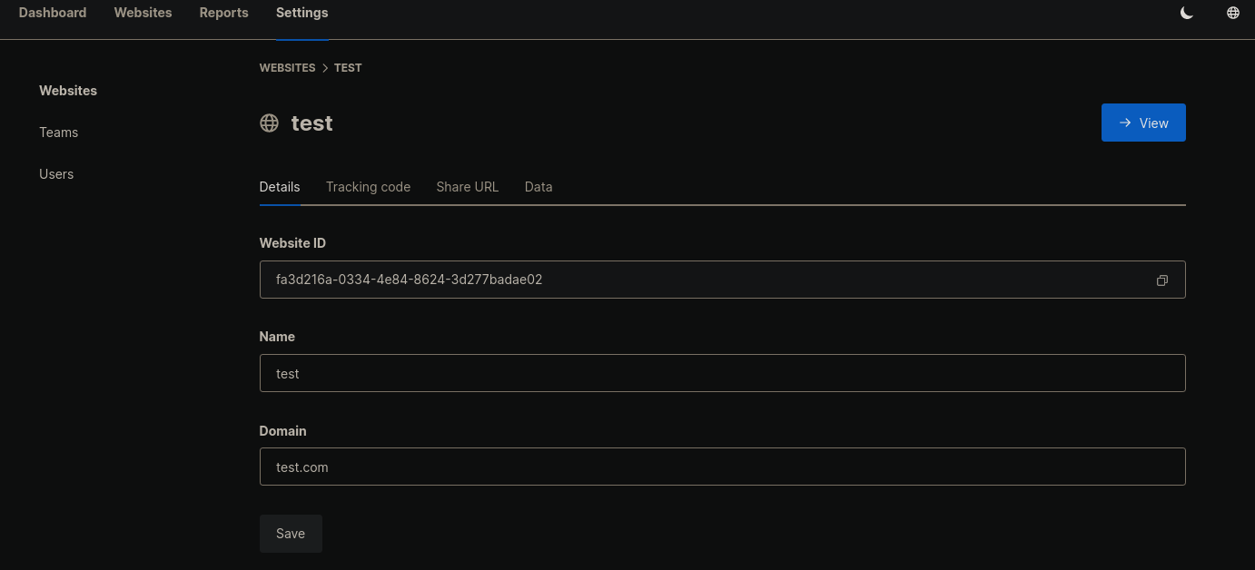
Task: Click the globe icon beside test title
Action: [269, 123]
